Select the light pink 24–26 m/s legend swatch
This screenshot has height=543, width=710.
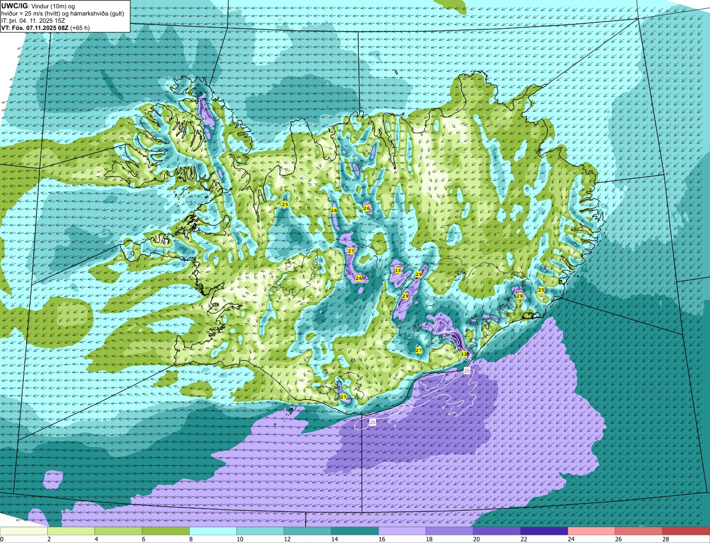pyautogui.click(x=592, y=531)
